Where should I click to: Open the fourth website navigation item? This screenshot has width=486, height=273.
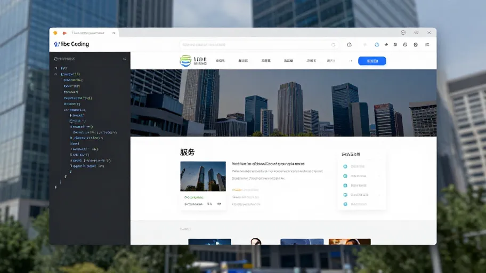(x=288, y=61)
